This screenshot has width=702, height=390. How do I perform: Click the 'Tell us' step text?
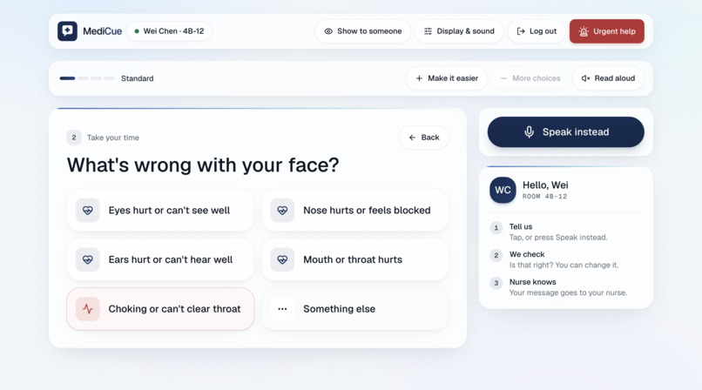[x=521, y=226]
